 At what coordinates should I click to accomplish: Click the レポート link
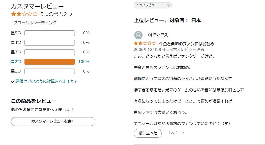(177, 133)
